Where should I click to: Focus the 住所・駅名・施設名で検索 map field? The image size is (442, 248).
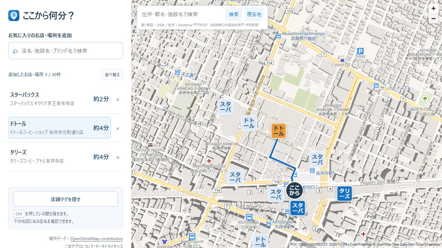(182, 14)
